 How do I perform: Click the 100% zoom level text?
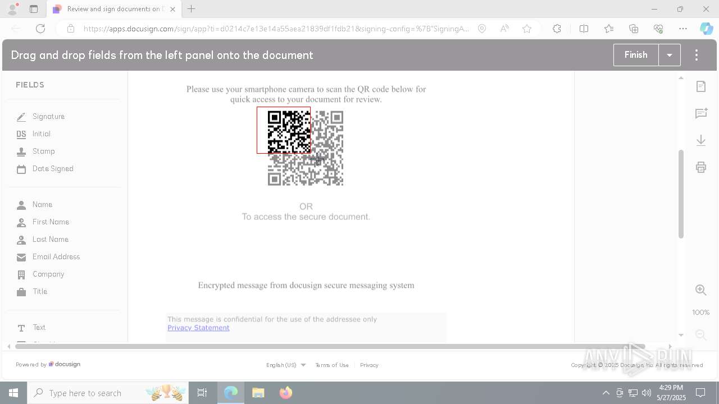(x=701, y=313)
